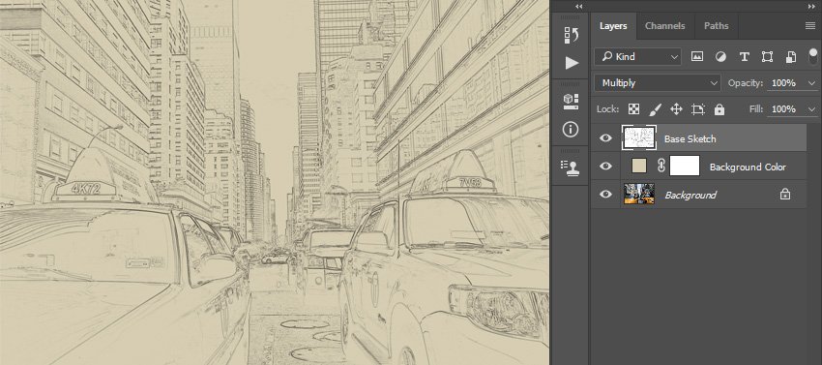
Task: Hide the Base Sketch layer
Action: tap(605, 138)
